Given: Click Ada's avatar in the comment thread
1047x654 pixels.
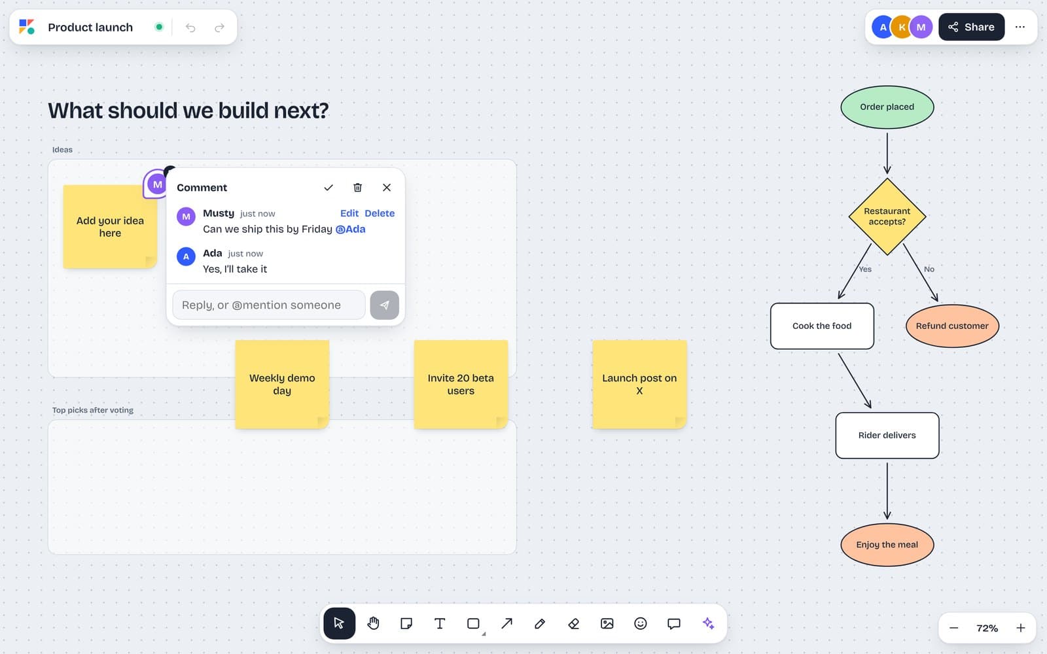Looking at the screenshot, I should [186, 256].
